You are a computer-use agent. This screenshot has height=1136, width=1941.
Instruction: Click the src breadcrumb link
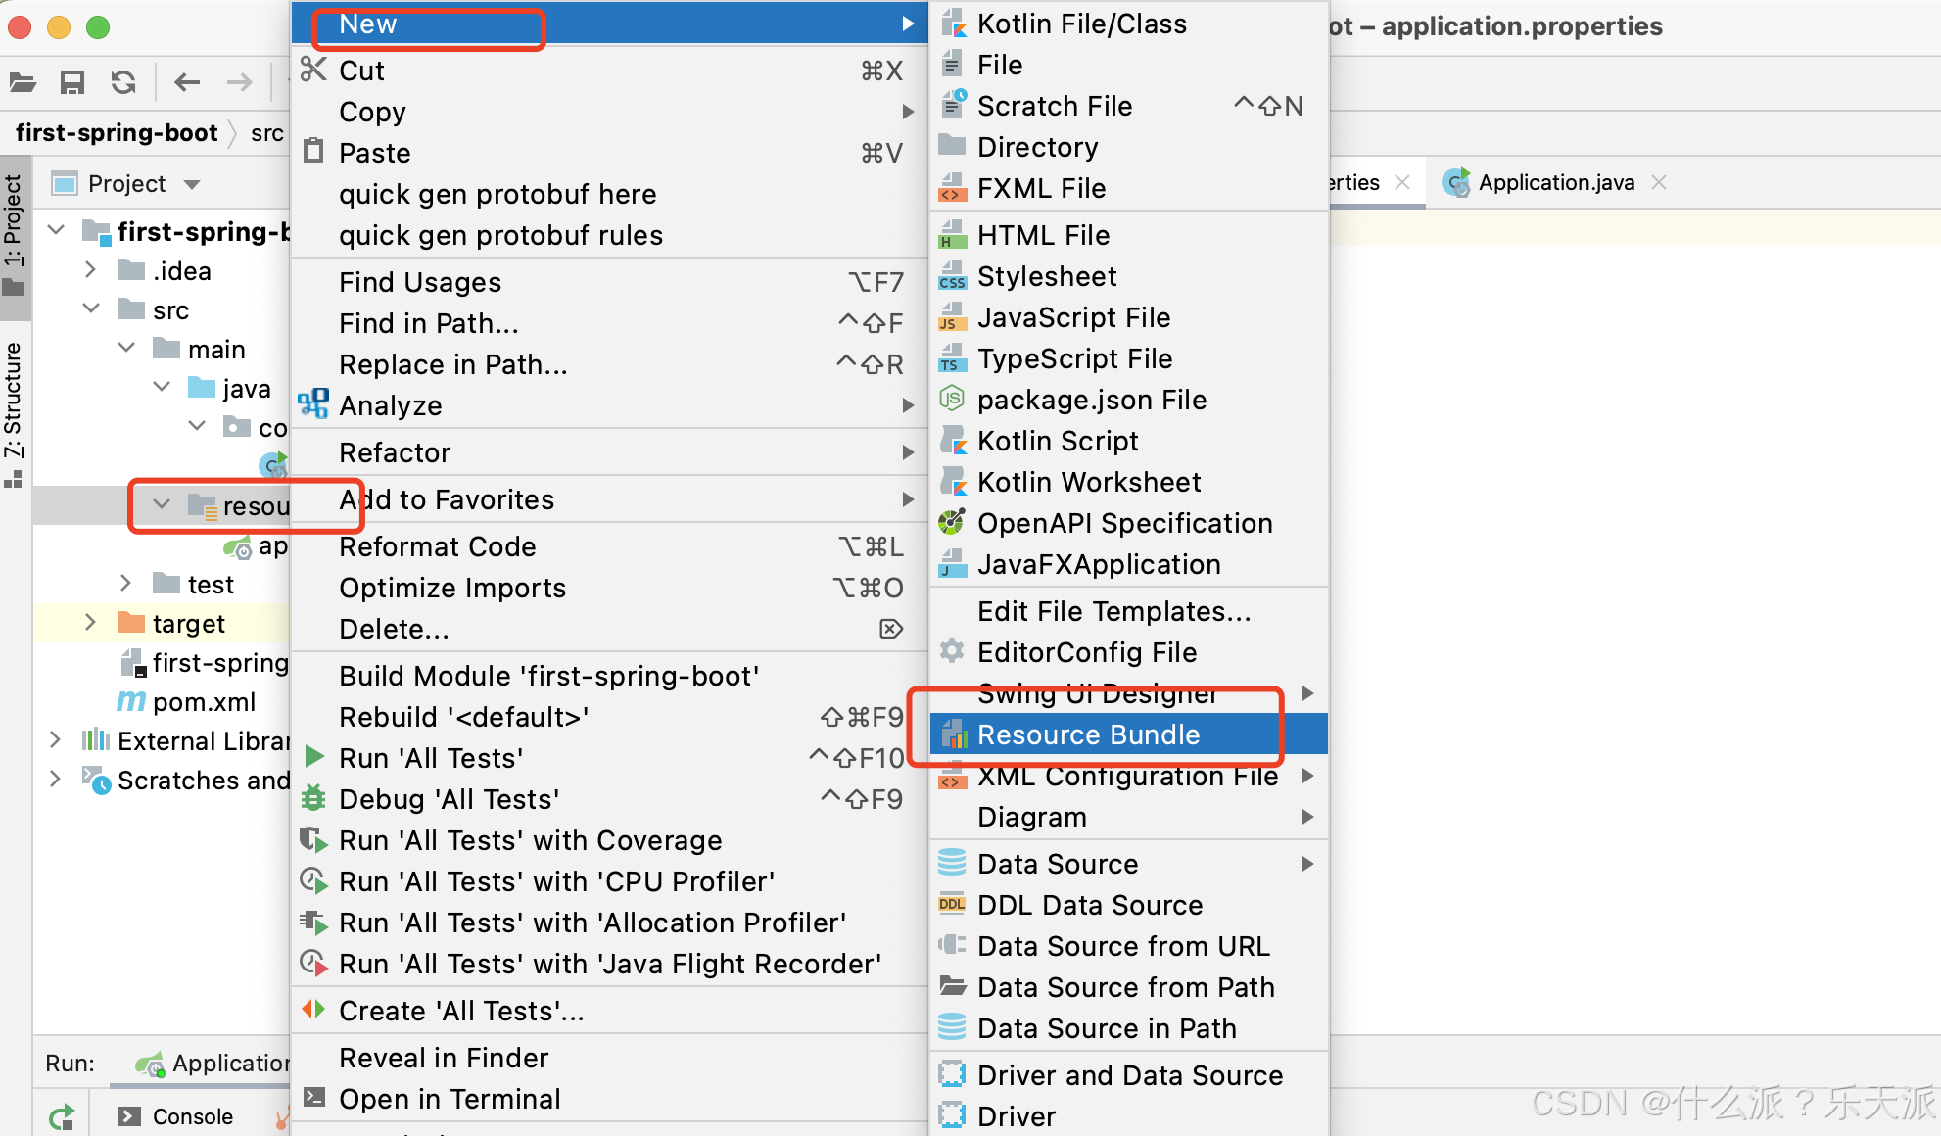[x=267, y=133]
